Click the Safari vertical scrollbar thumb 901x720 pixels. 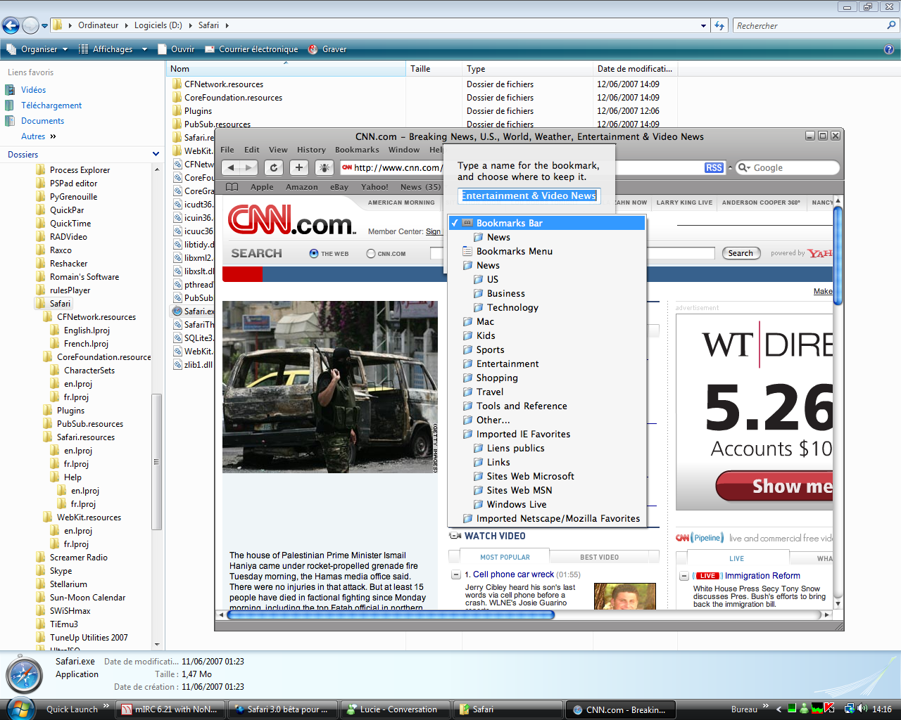click(838, 257)
